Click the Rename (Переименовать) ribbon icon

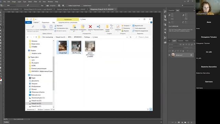[99, 27]
